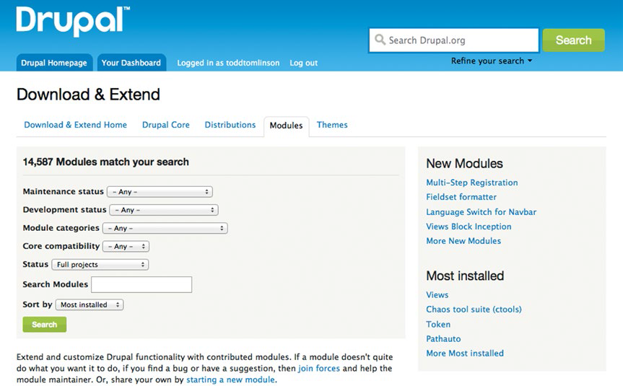Click the Drupal logo

[73, 21]
